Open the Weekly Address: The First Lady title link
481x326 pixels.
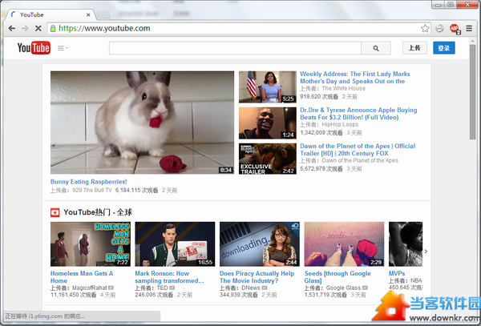pos(355,78)
